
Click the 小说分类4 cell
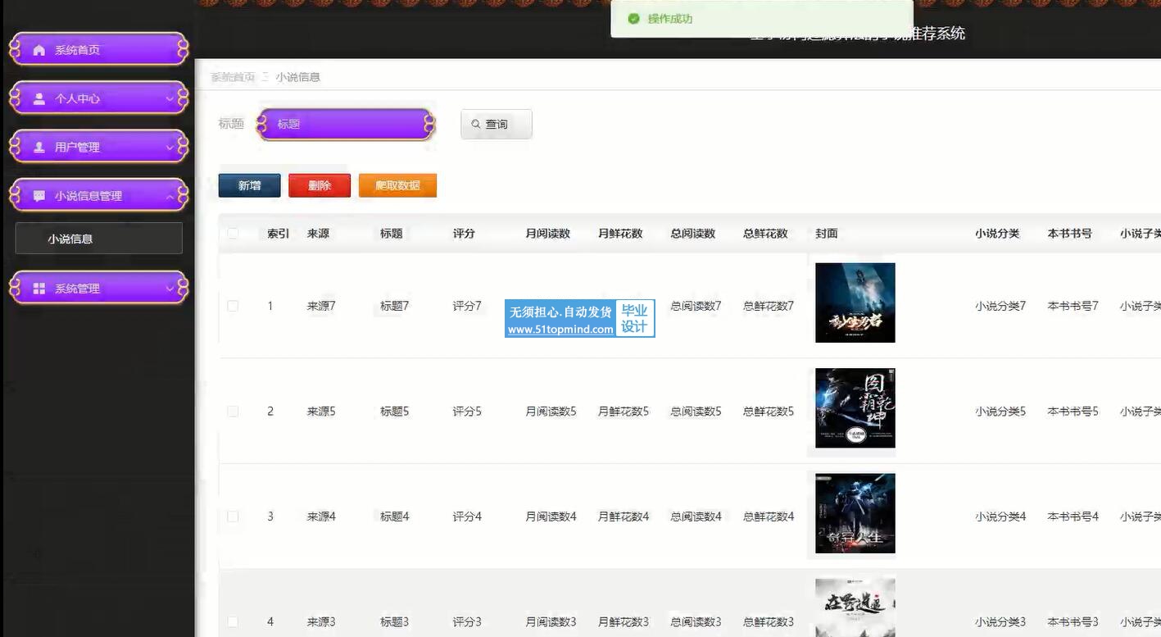tap(1000, 516)
